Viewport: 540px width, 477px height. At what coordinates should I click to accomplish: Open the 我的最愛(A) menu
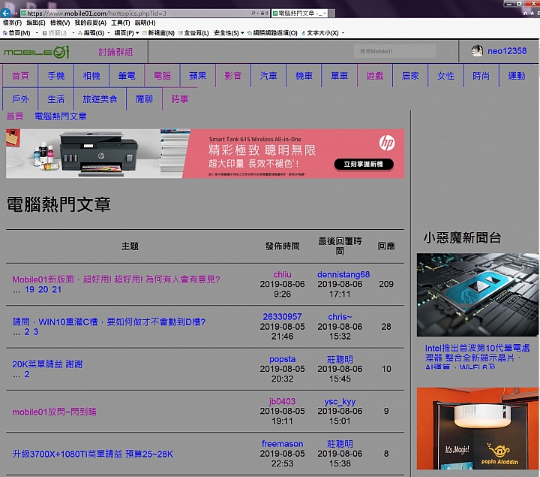click(x=90, y=23)
